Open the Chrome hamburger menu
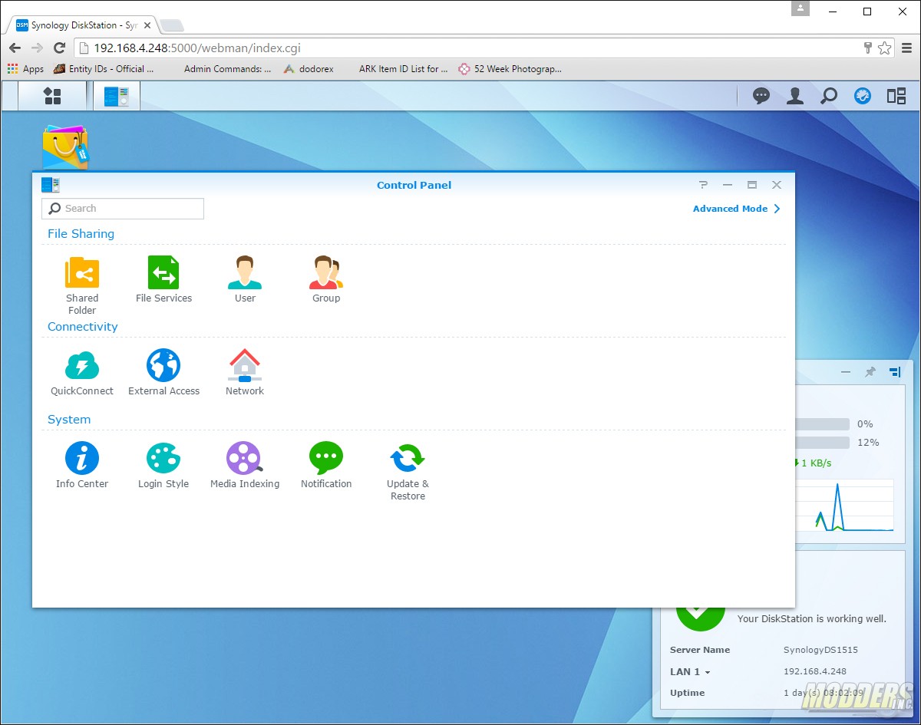921x725 pixels. click(x=907, y=48)
